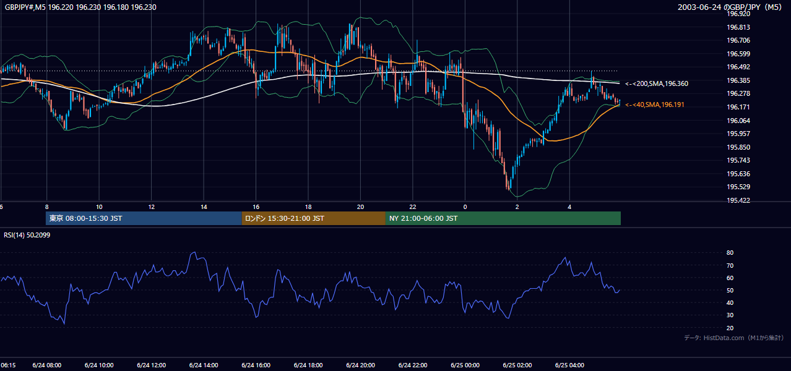Screen dimensions: 791x371
Task: Click the 2003-06-24 GBP/JPY (M5) heading
Action: tap(731, 7)
